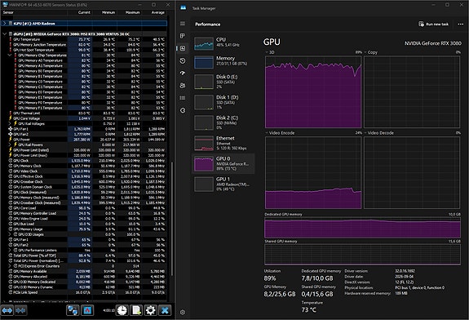This screenshot has width=469, height=320.
Task: Go to Processes page icon in Task Manager
Action: click(x=183, y=36)
